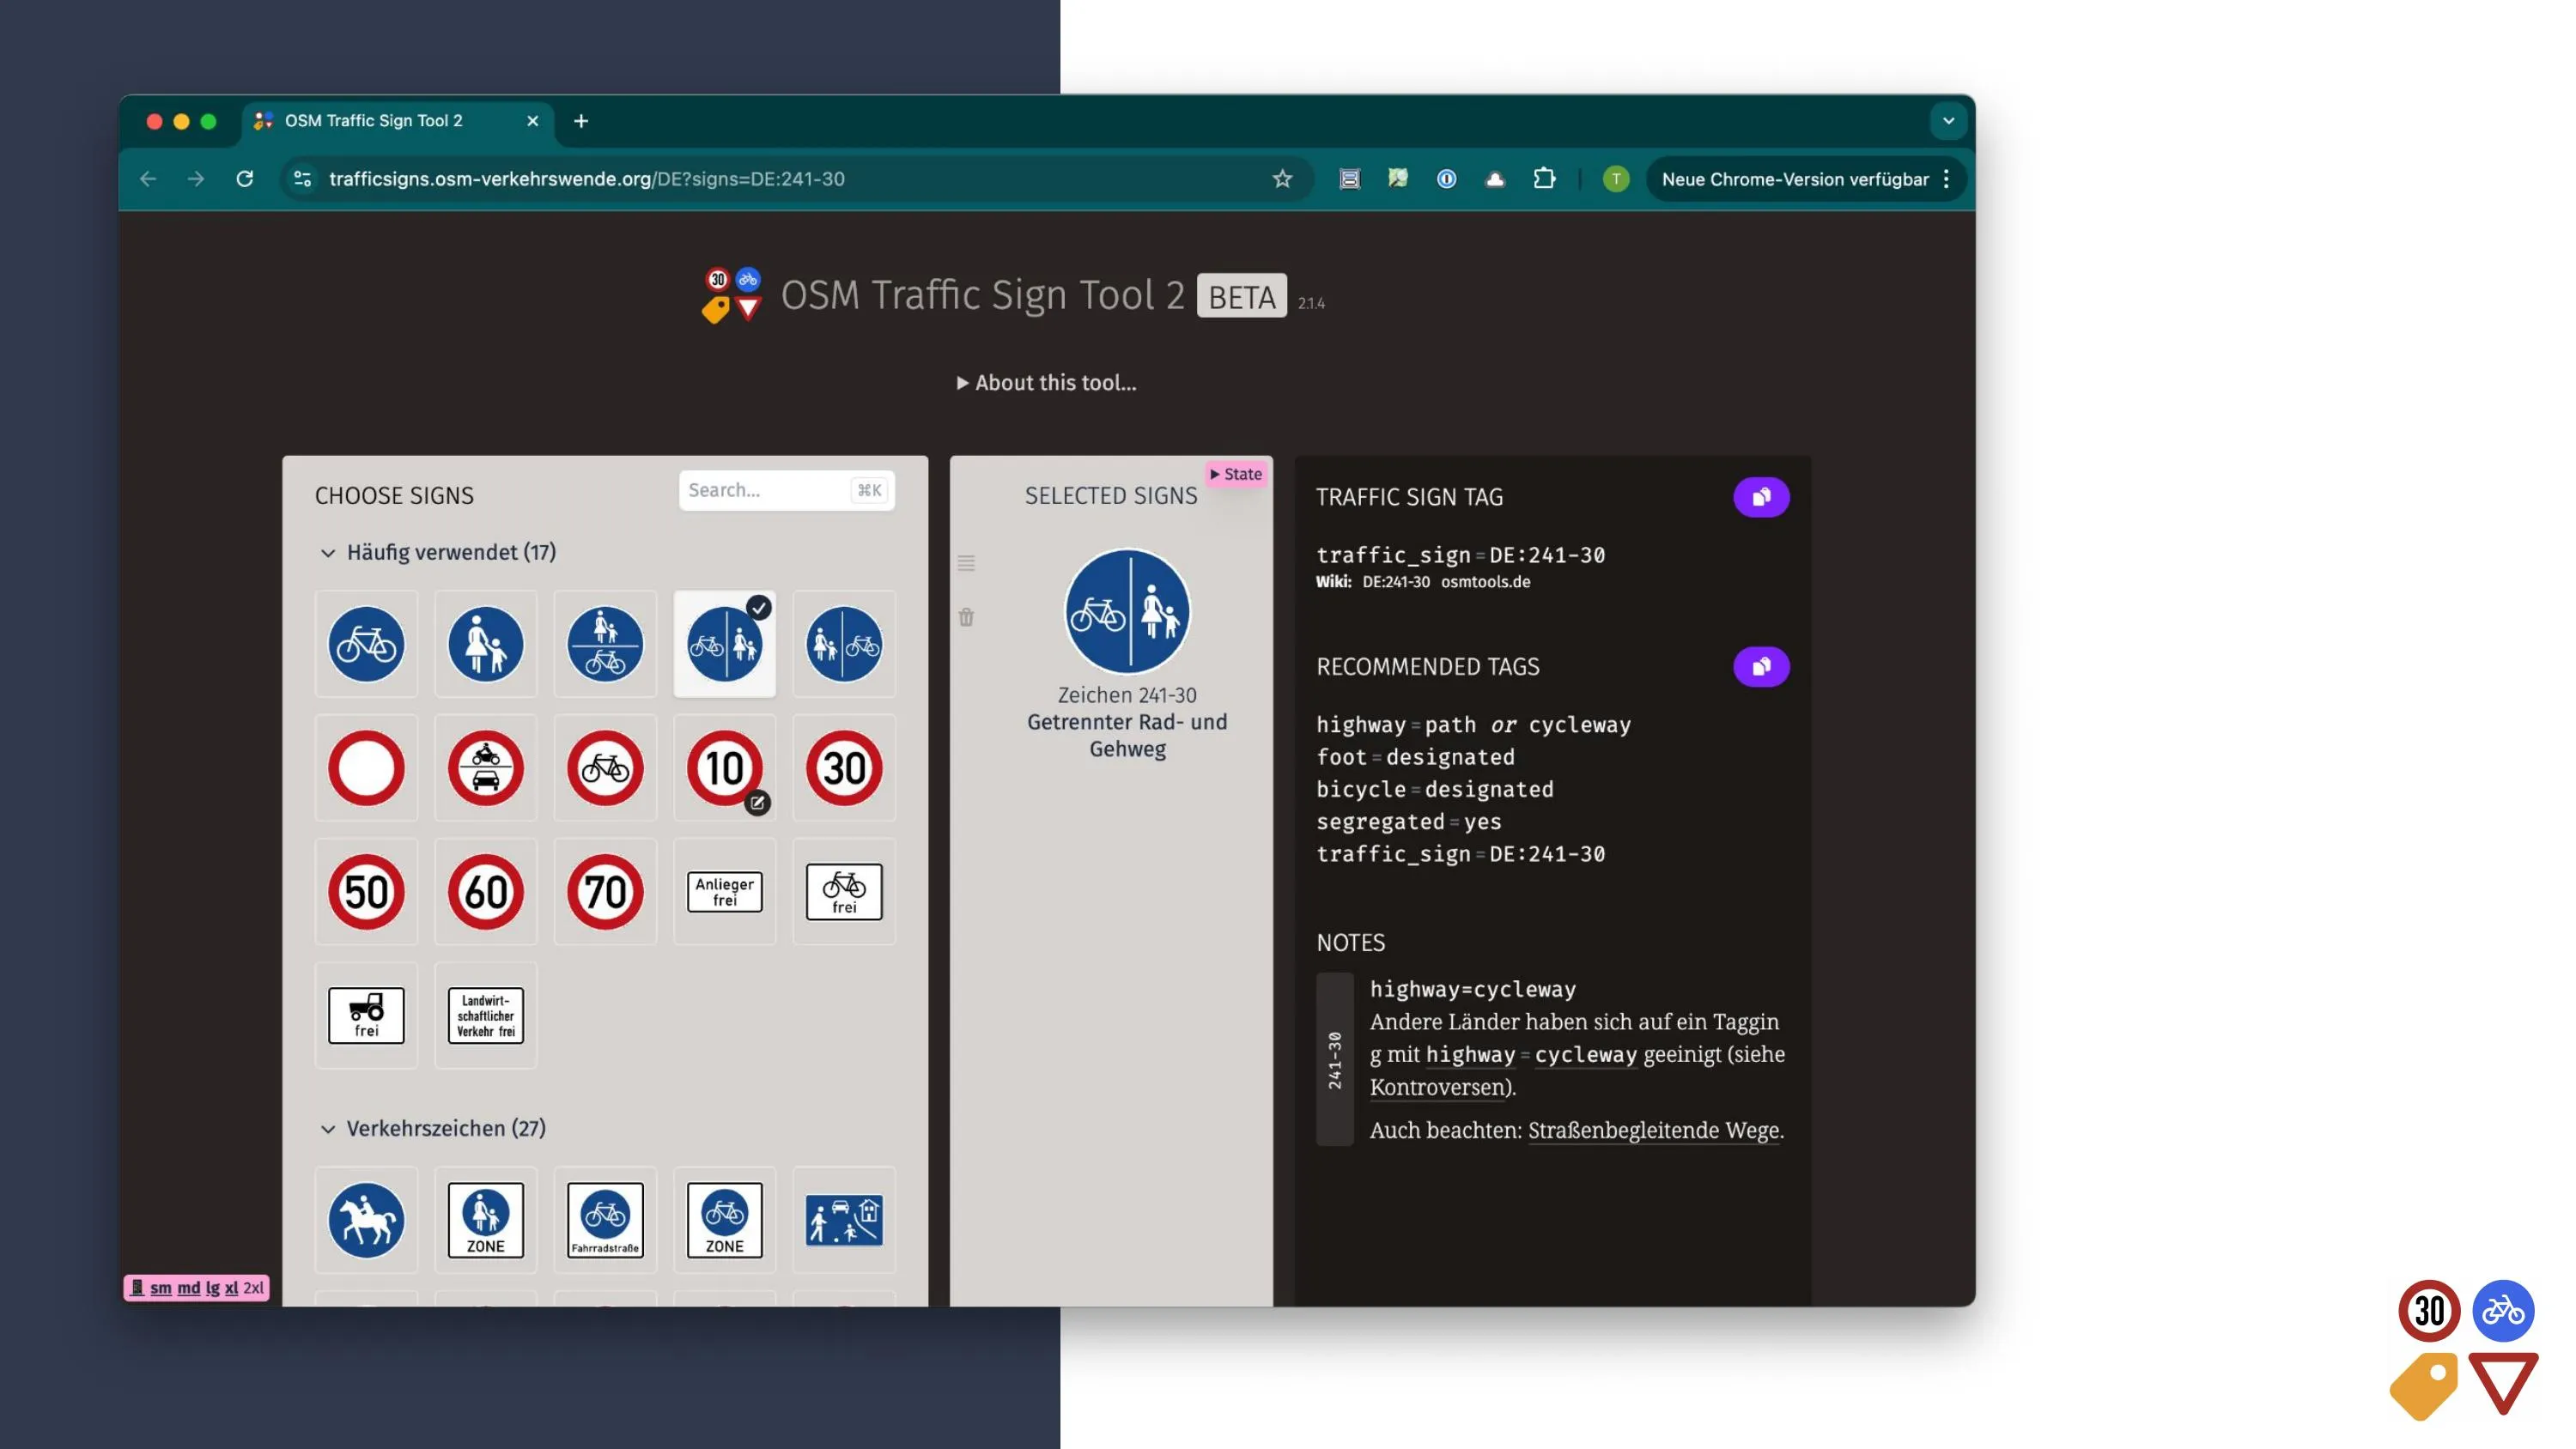Select the 30 speed limit sign
This screenshot has width=2576, height=1449.
[844, 768]
